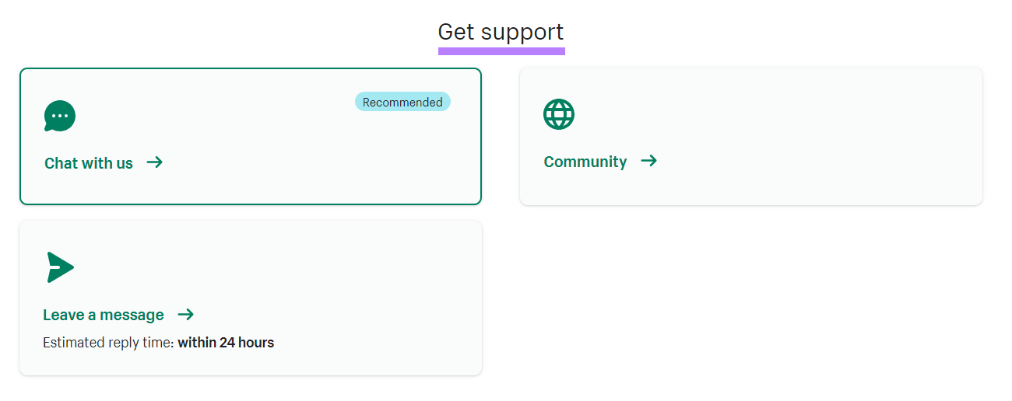The height and width of the screenshot is (401, 1012).
Task: Click the chat bubble icon
Action: coord(60,117)
